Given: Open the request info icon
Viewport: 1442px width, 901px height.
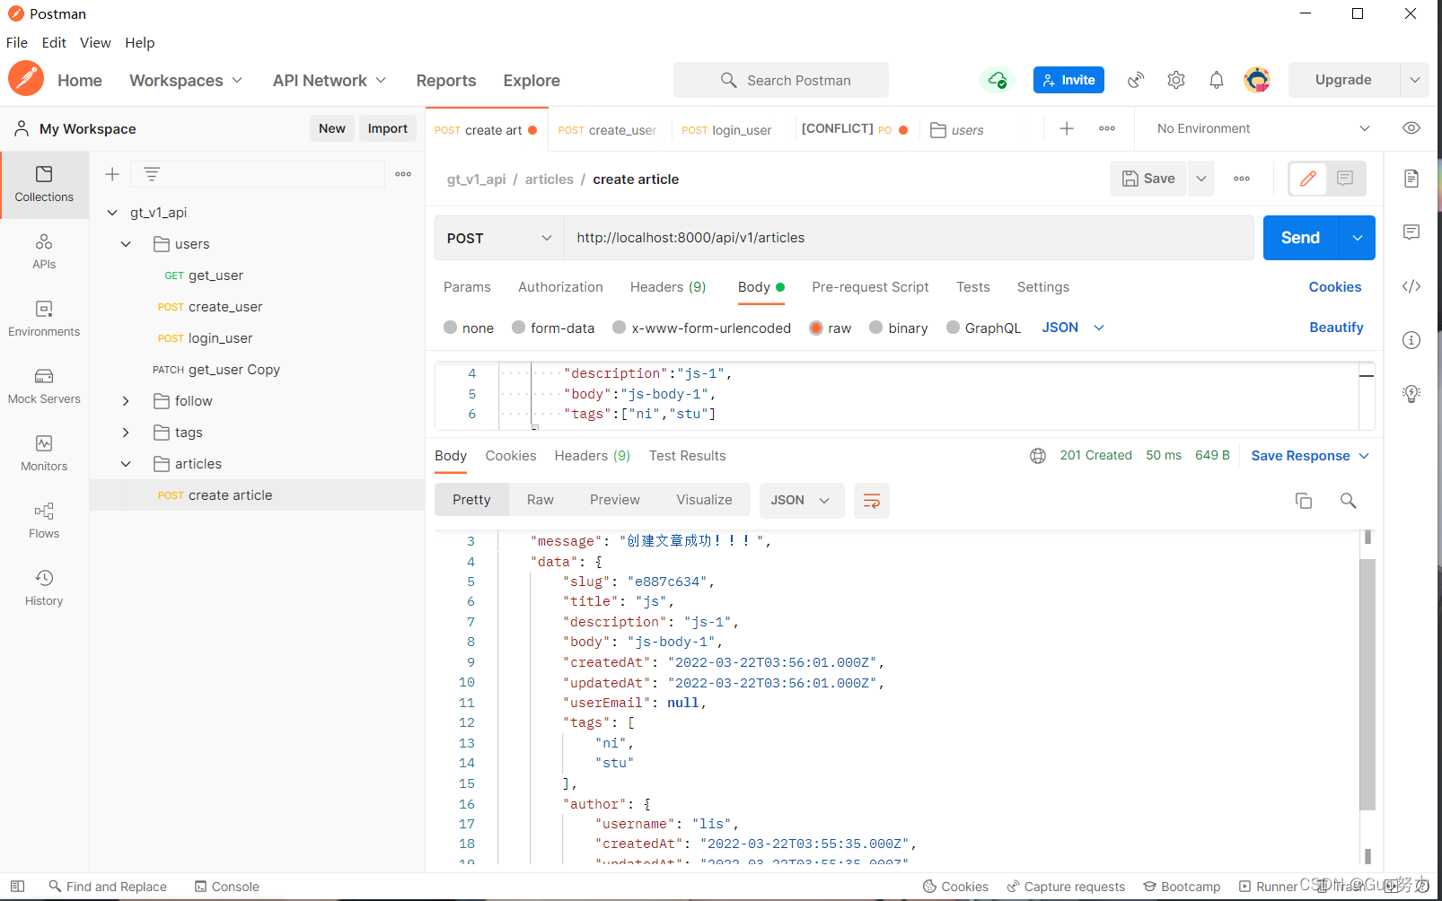Looking at the screenshot, I should pyautogui.click(x=1411, y=340).
